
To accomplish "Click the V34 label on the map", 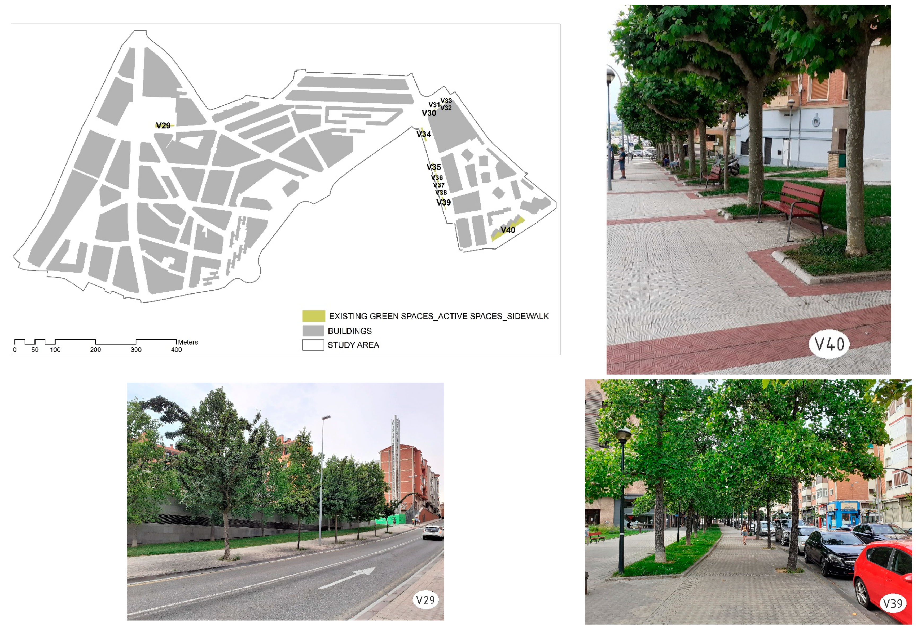I will coord(424,134).
